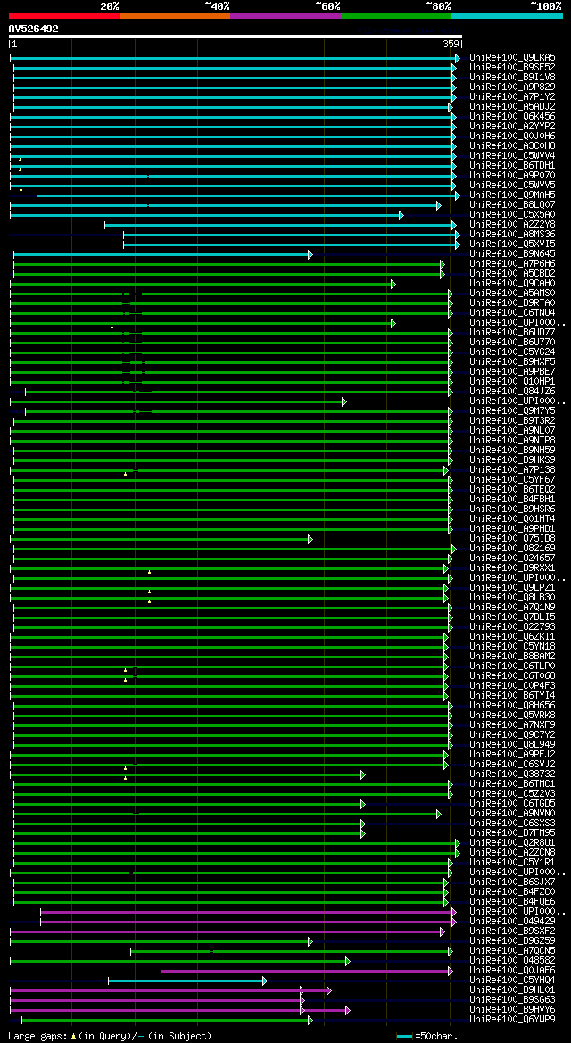
Task: Open hit UniRef100_Q8H656
Action: pos(512,705)
